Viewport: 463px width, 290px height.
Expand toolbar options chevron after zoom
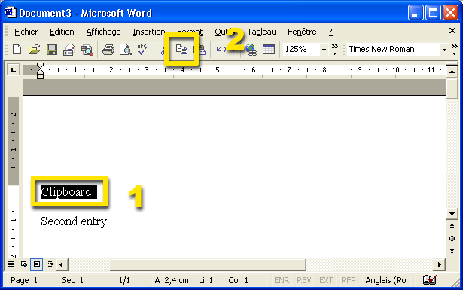pos(334,49)
